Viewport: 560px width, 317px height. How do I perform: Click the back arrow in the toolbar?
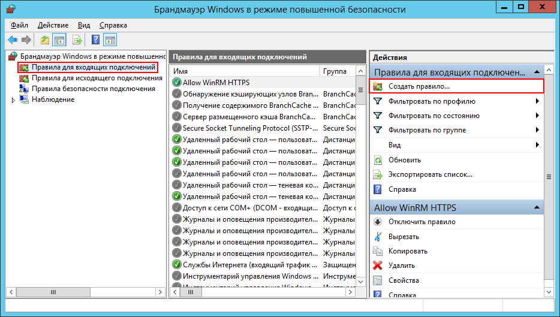point(13,40)
